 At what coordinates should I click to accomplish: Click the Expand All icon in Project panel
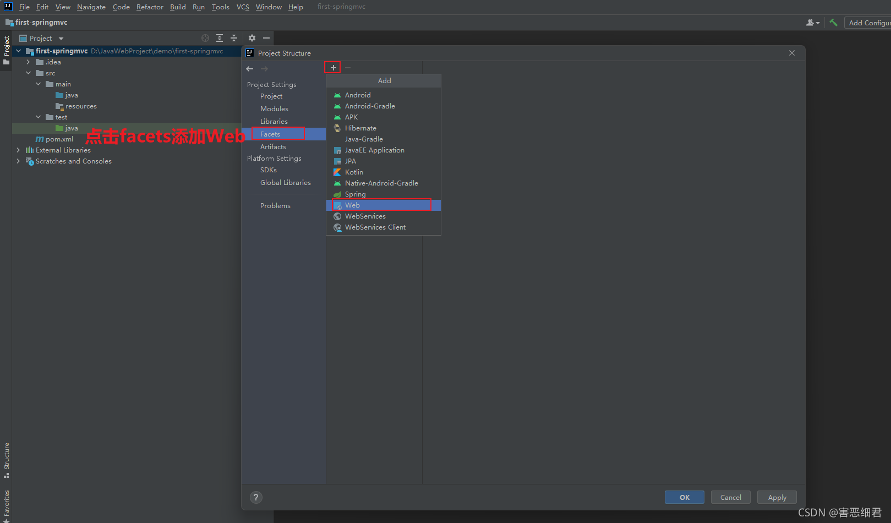[x=220, y=38]
